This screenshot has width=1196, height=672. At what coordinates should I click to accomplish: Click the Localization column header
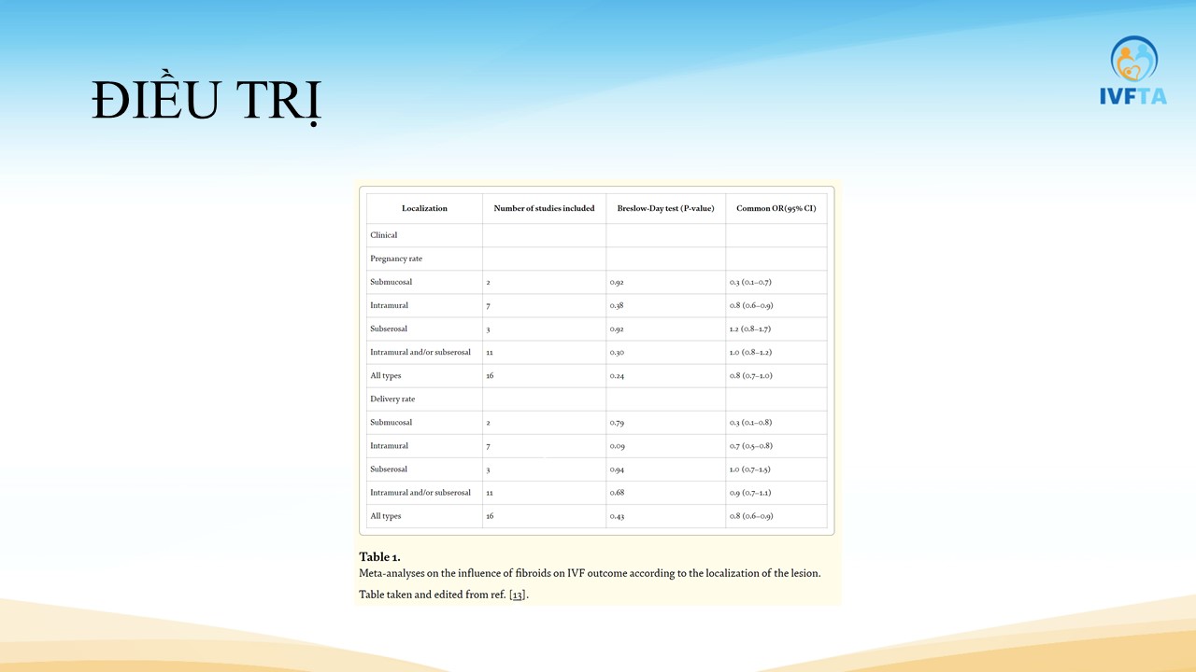pyautogui.click(x=424, y=208)
